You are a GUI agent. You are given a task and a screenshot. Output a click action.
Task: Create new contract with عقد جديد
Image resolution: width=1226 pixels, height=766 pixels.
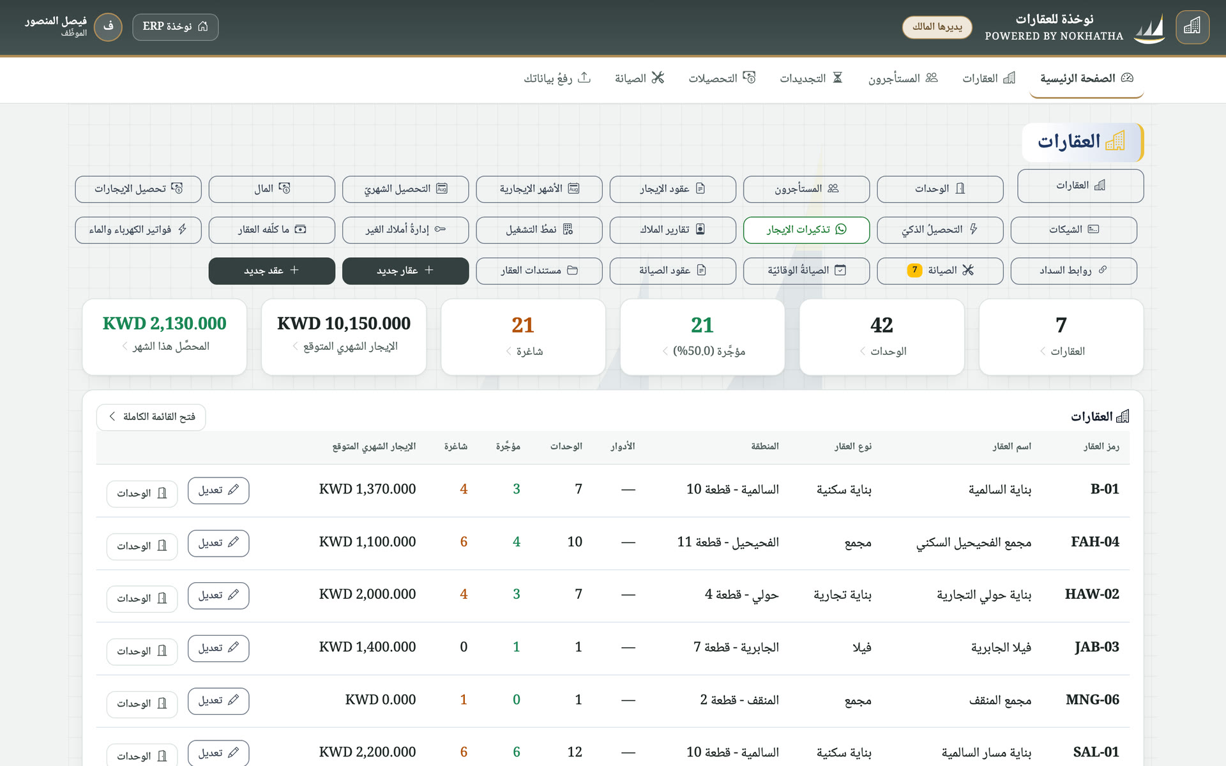(271, 271)
